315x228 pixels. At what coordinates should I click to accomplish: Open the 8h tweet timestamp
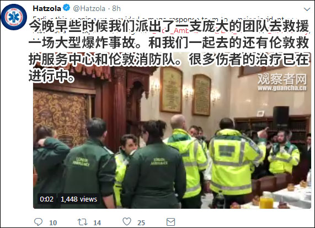pos(116,8)
